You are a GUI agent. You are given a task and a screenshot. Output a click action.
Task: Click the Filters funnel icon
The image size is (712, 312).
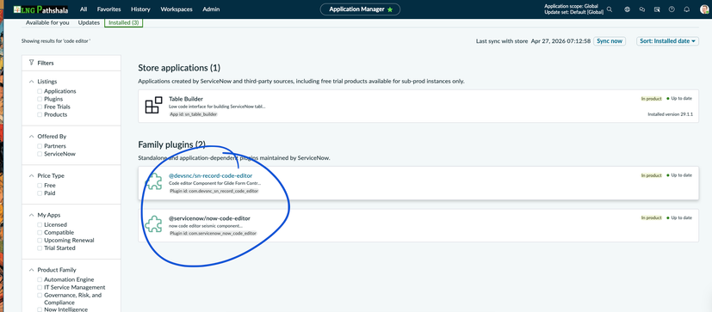(x=31, y=63)
